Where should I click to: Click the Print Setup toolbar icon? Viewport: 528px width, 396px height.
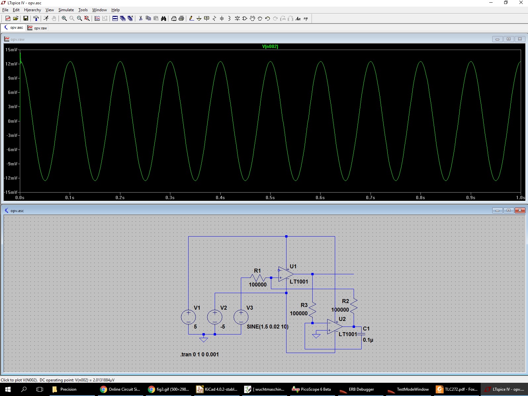174,19
